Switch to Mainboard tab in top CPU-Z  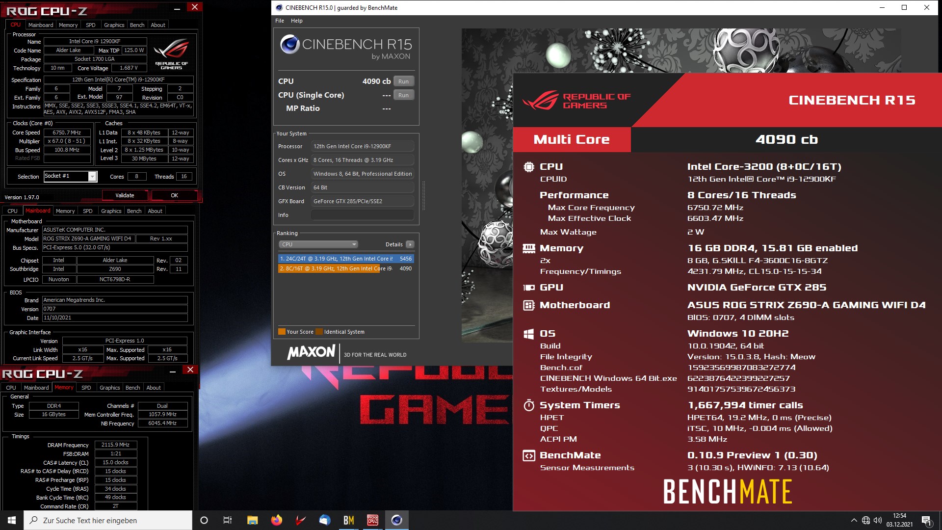tap(41, 25)
